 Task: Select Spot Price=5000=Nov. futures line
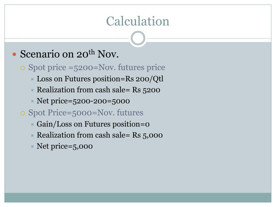[86, 113]
